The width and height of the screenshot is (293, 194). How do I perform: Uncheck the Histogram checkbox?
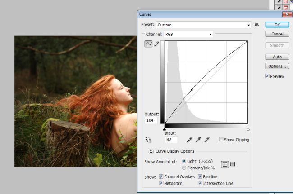click(161, 183)
